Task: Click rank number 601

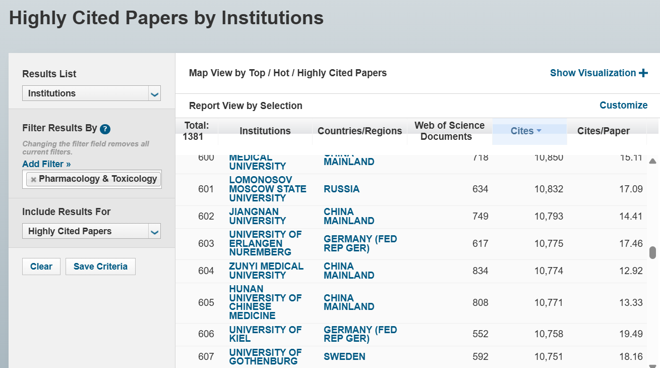Action: tap(206, 189)
